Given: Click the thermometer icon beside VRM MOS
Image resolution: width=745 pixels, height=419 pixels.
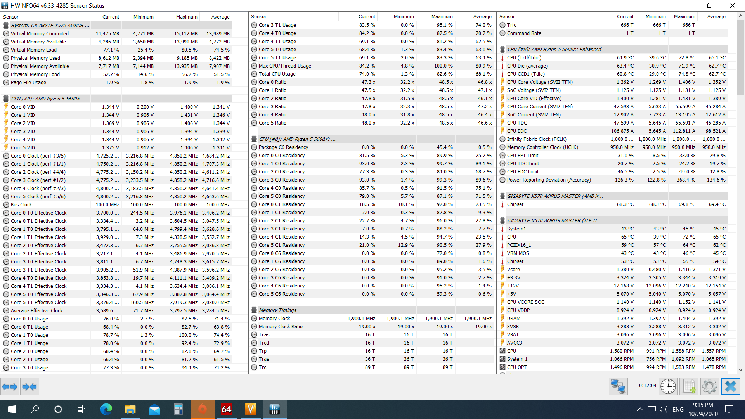Looking at the screenshot, I should click(x=502, y=253).
